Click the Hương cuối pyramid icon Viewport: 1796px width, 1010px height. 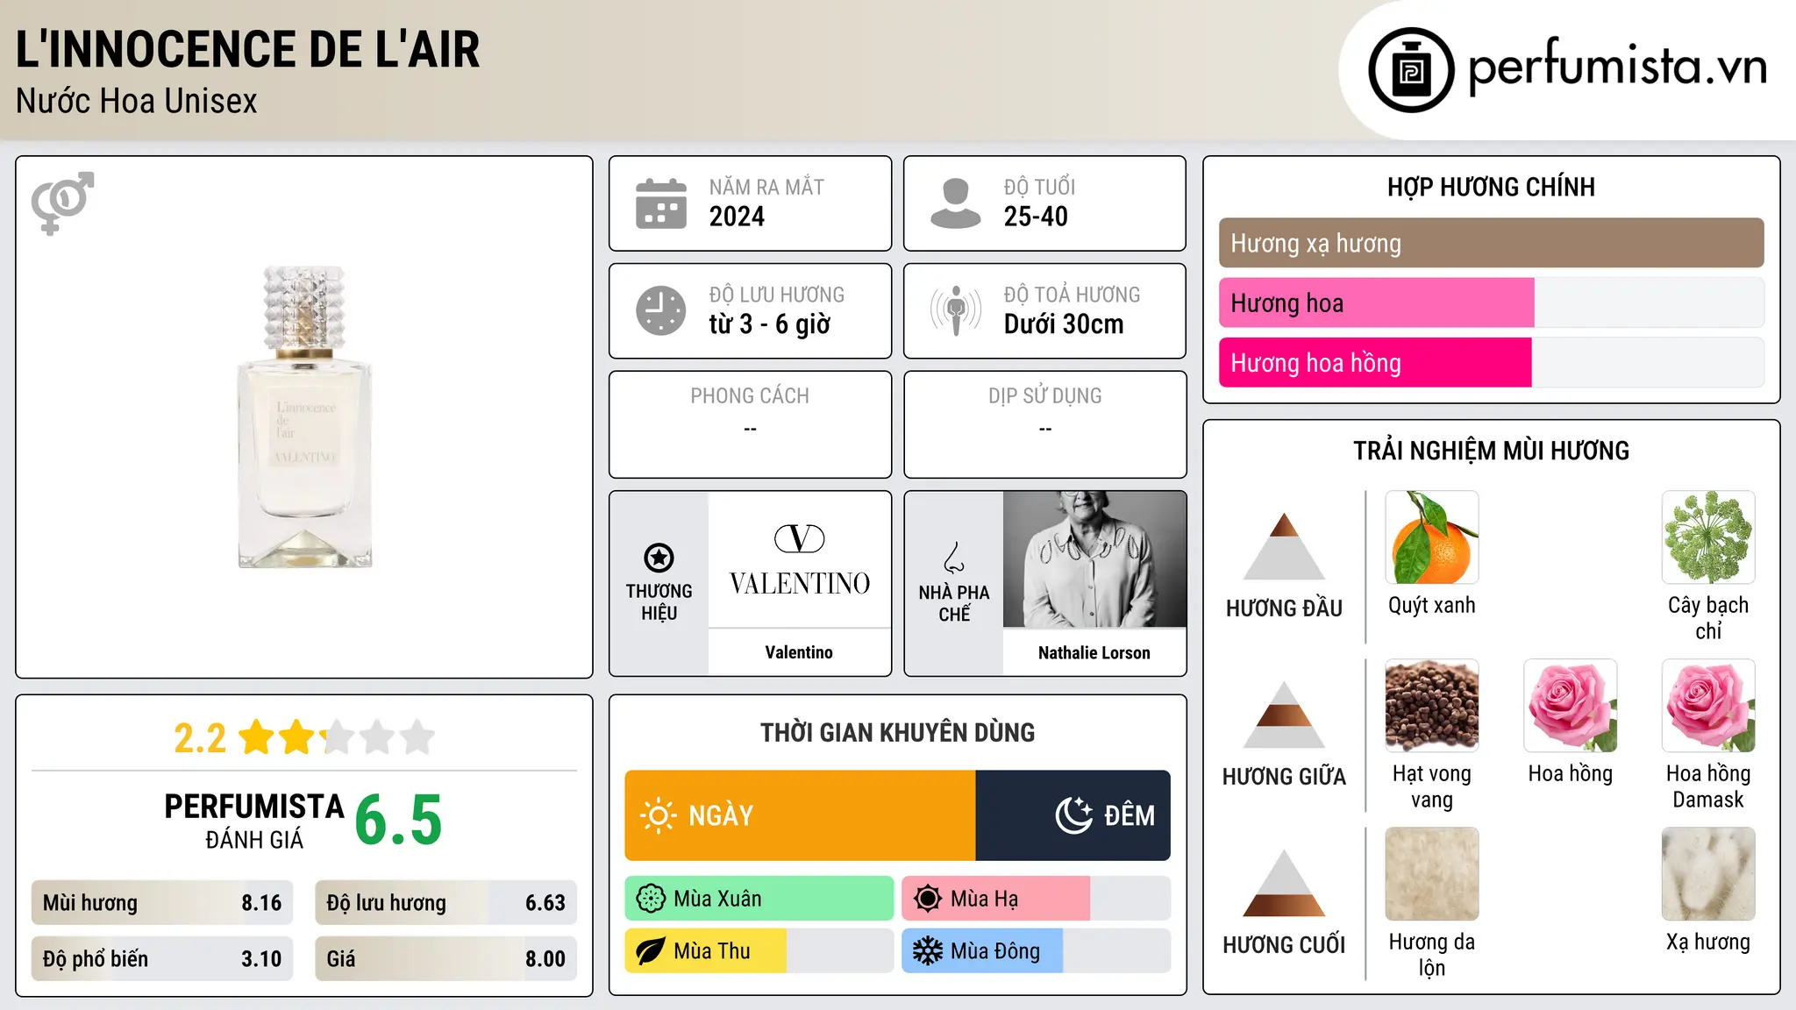[1284, 883]
